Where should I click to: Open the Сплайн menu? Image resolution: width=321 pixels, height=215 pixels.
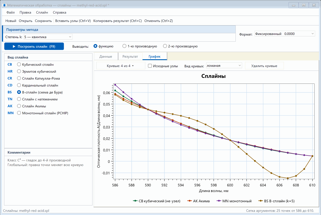coord(42,12)
